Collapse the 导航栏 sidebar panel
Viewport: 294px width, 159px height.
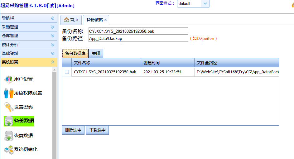point(53,18)
